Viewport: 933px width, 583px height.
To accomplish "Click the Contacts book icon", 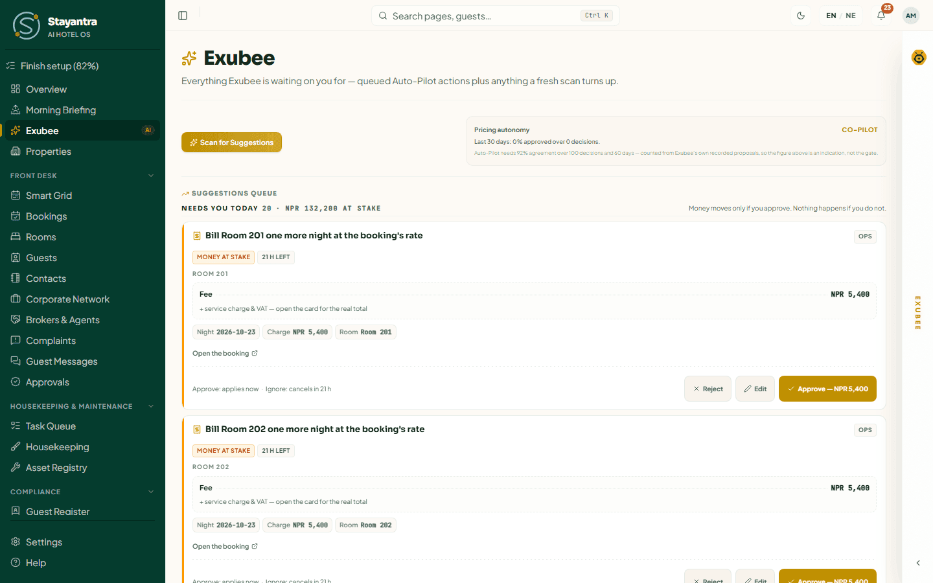I will 16,278.
